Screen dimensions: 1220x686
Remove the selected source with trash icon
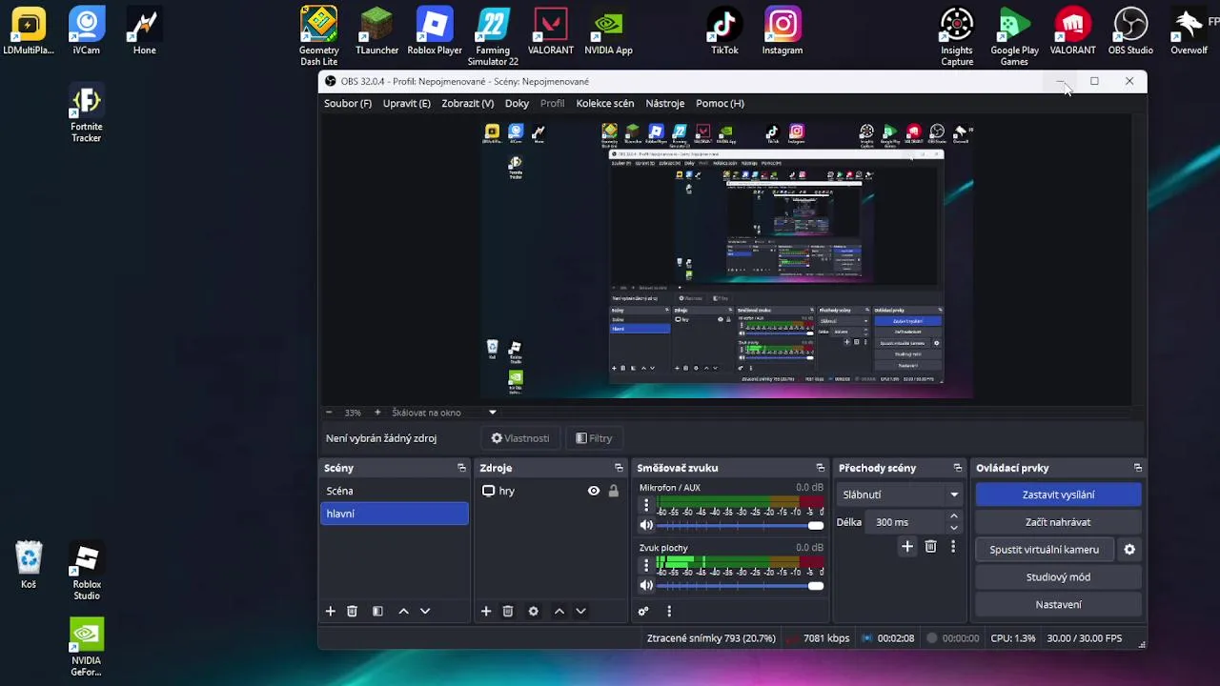coord(508,612)
